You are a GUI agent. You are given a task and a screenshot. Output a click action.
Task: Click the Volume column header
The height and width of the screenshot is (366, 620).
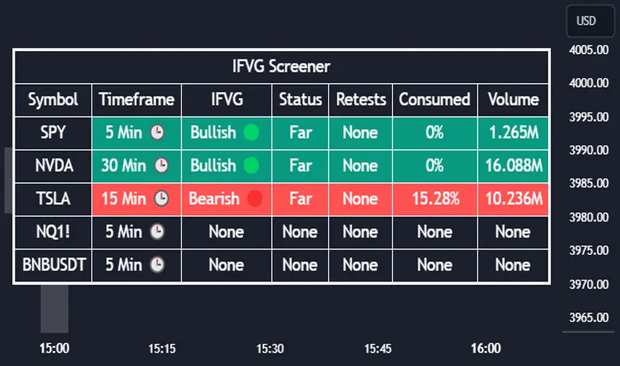[513, 100]
